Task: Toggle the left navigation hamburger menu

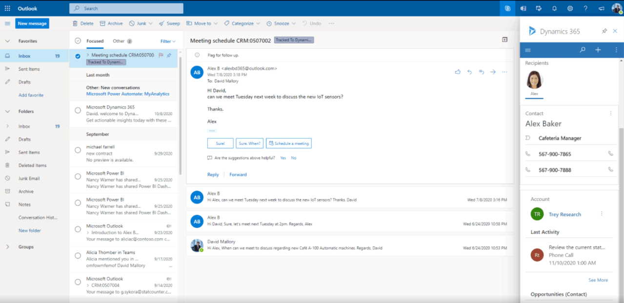Action: pyautogui.click(x=7, y=23)
